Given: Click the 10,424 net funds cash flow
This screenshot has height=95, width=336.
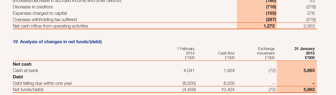Looking at the screenshot, I should tap(228, 89).
